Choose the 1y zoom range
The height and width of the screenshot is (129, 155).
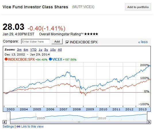click(x=41, y=50)
